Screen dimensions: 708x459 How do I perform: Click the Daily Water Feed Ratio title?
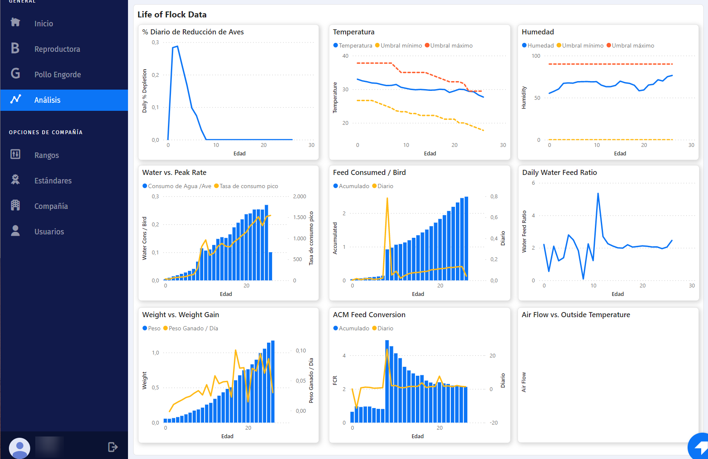pos(560,172)
